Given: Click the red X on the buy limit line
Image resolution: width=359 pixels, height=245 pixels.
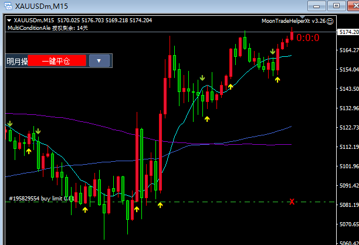Looking at the screenshot, I should pyautogui.click(x=292, y=202).
